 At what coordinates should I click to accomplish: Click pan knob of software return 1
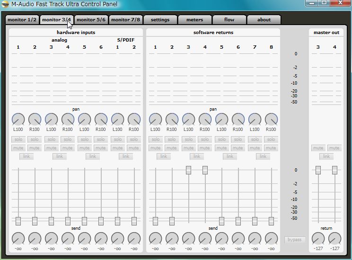coord(155,119)
